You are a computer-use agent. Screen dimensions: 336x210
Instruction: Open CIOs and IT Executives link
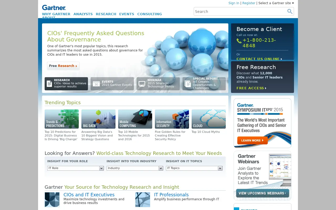coord(89,195)
